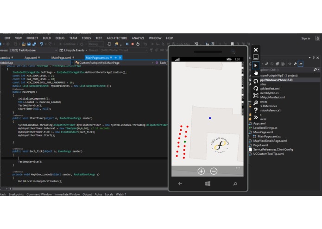This screenshot has height=229, width=322.
Task: Open the BUILD menu
Action: point(47,38)
